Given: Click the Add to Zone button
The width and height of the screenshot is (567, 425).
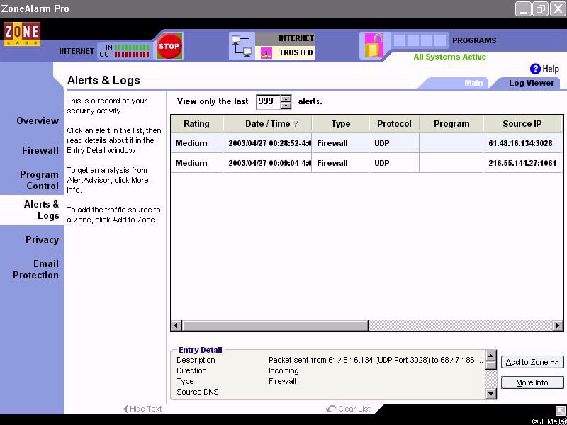Looking at the screenshot, I should click(x=532, y=362).
